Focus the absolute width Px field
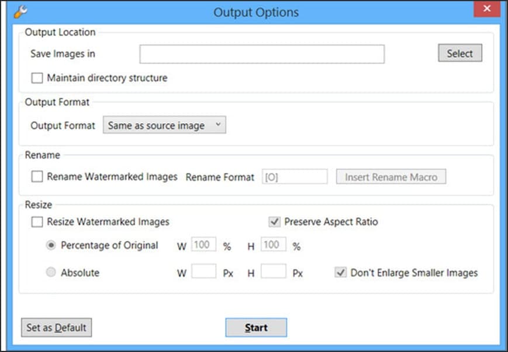This screenshot has height=352, width=508. [204, 272]
